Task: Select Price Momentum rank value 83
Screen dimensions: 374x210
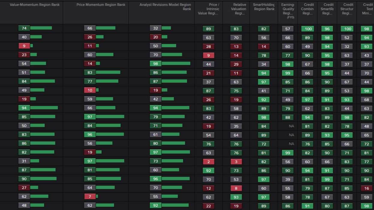Action: (x=90, y=72)
